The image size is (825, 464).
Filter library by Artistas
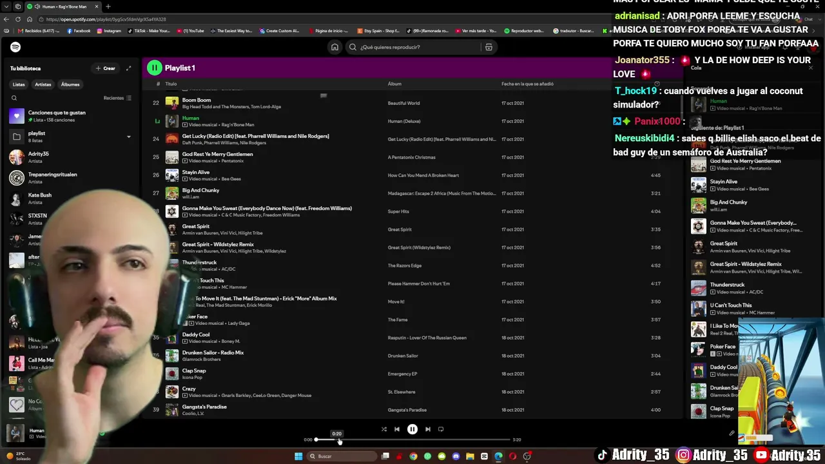coord(43,84)
